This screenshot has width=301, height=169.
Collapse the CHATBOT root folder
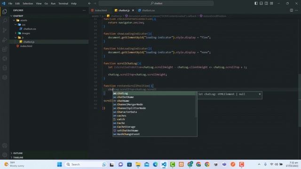[49, 16]
